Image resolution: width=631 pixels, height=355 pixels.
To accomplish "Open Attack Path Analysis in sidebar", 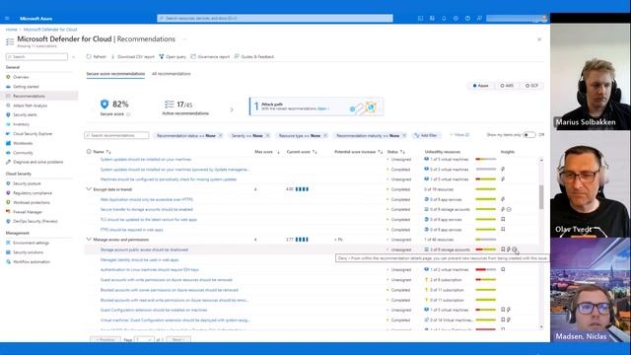I will (x=30, y=106).
